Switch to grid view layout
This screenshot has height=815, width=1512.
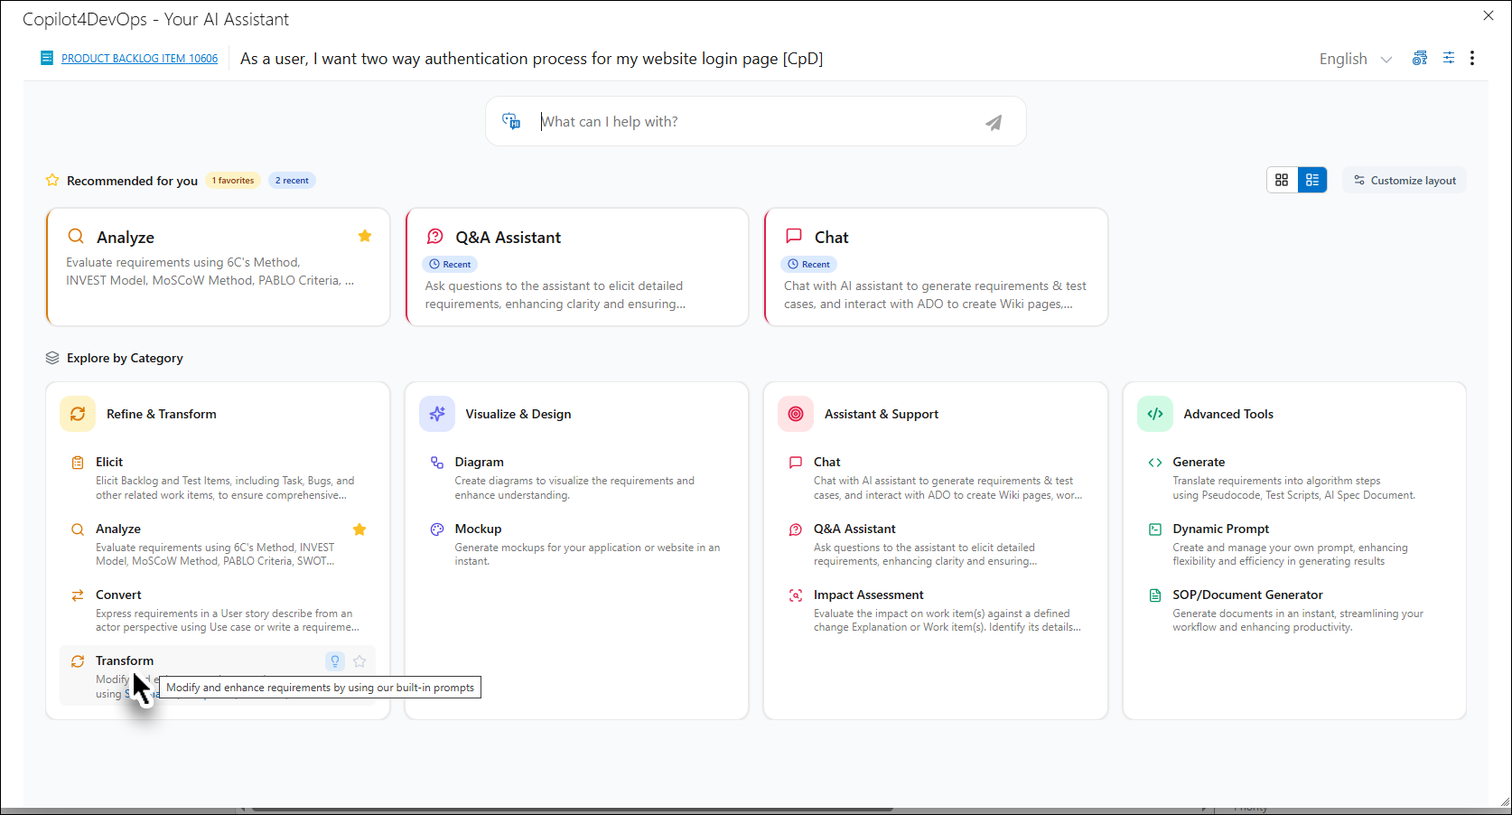[x=1282, y=180]
